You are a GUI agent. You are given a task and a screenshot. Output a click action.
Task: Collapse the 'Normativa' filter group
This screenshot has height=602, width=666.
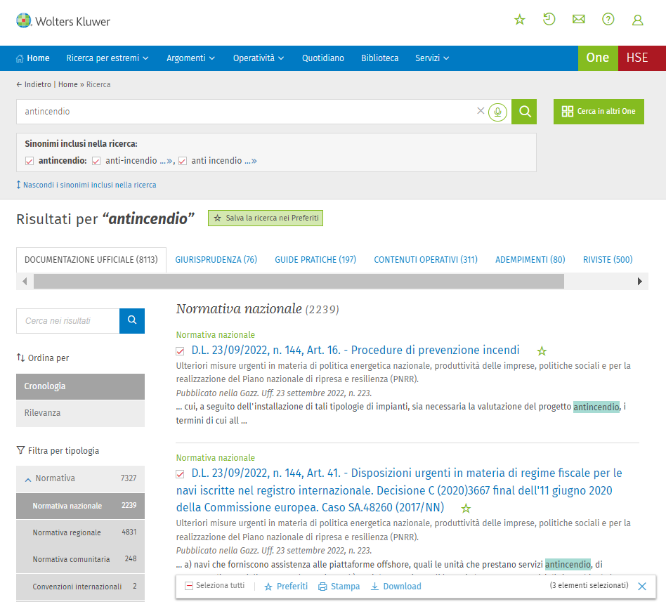coord(28,479)
